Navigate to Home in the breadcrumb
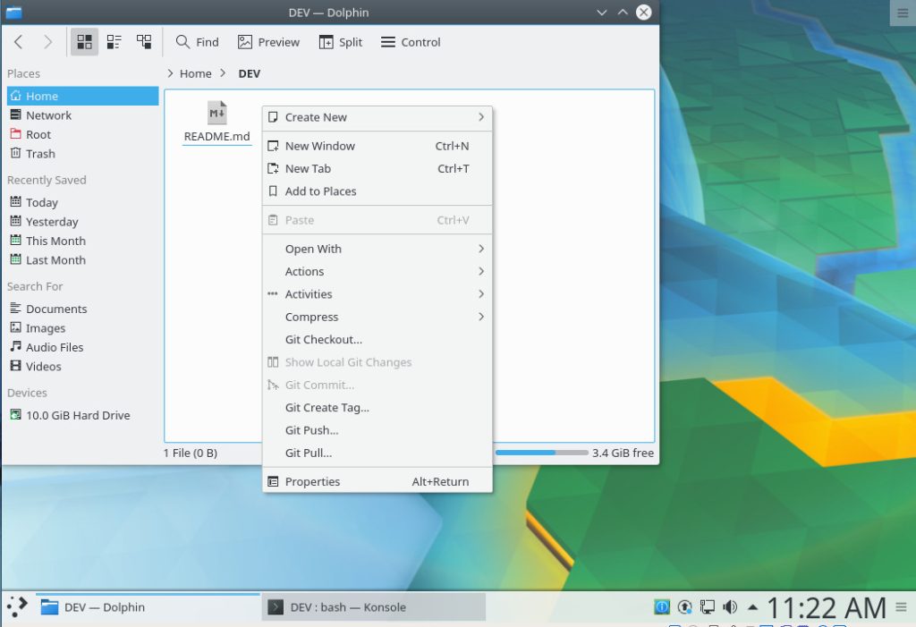 pyautogui.click(x=195, y=73)
